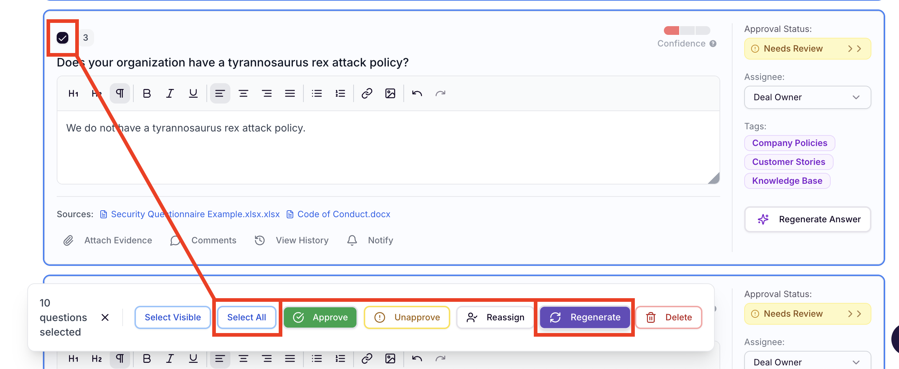
Task: Select the Customer Stories tag
Action: point(789,162)
